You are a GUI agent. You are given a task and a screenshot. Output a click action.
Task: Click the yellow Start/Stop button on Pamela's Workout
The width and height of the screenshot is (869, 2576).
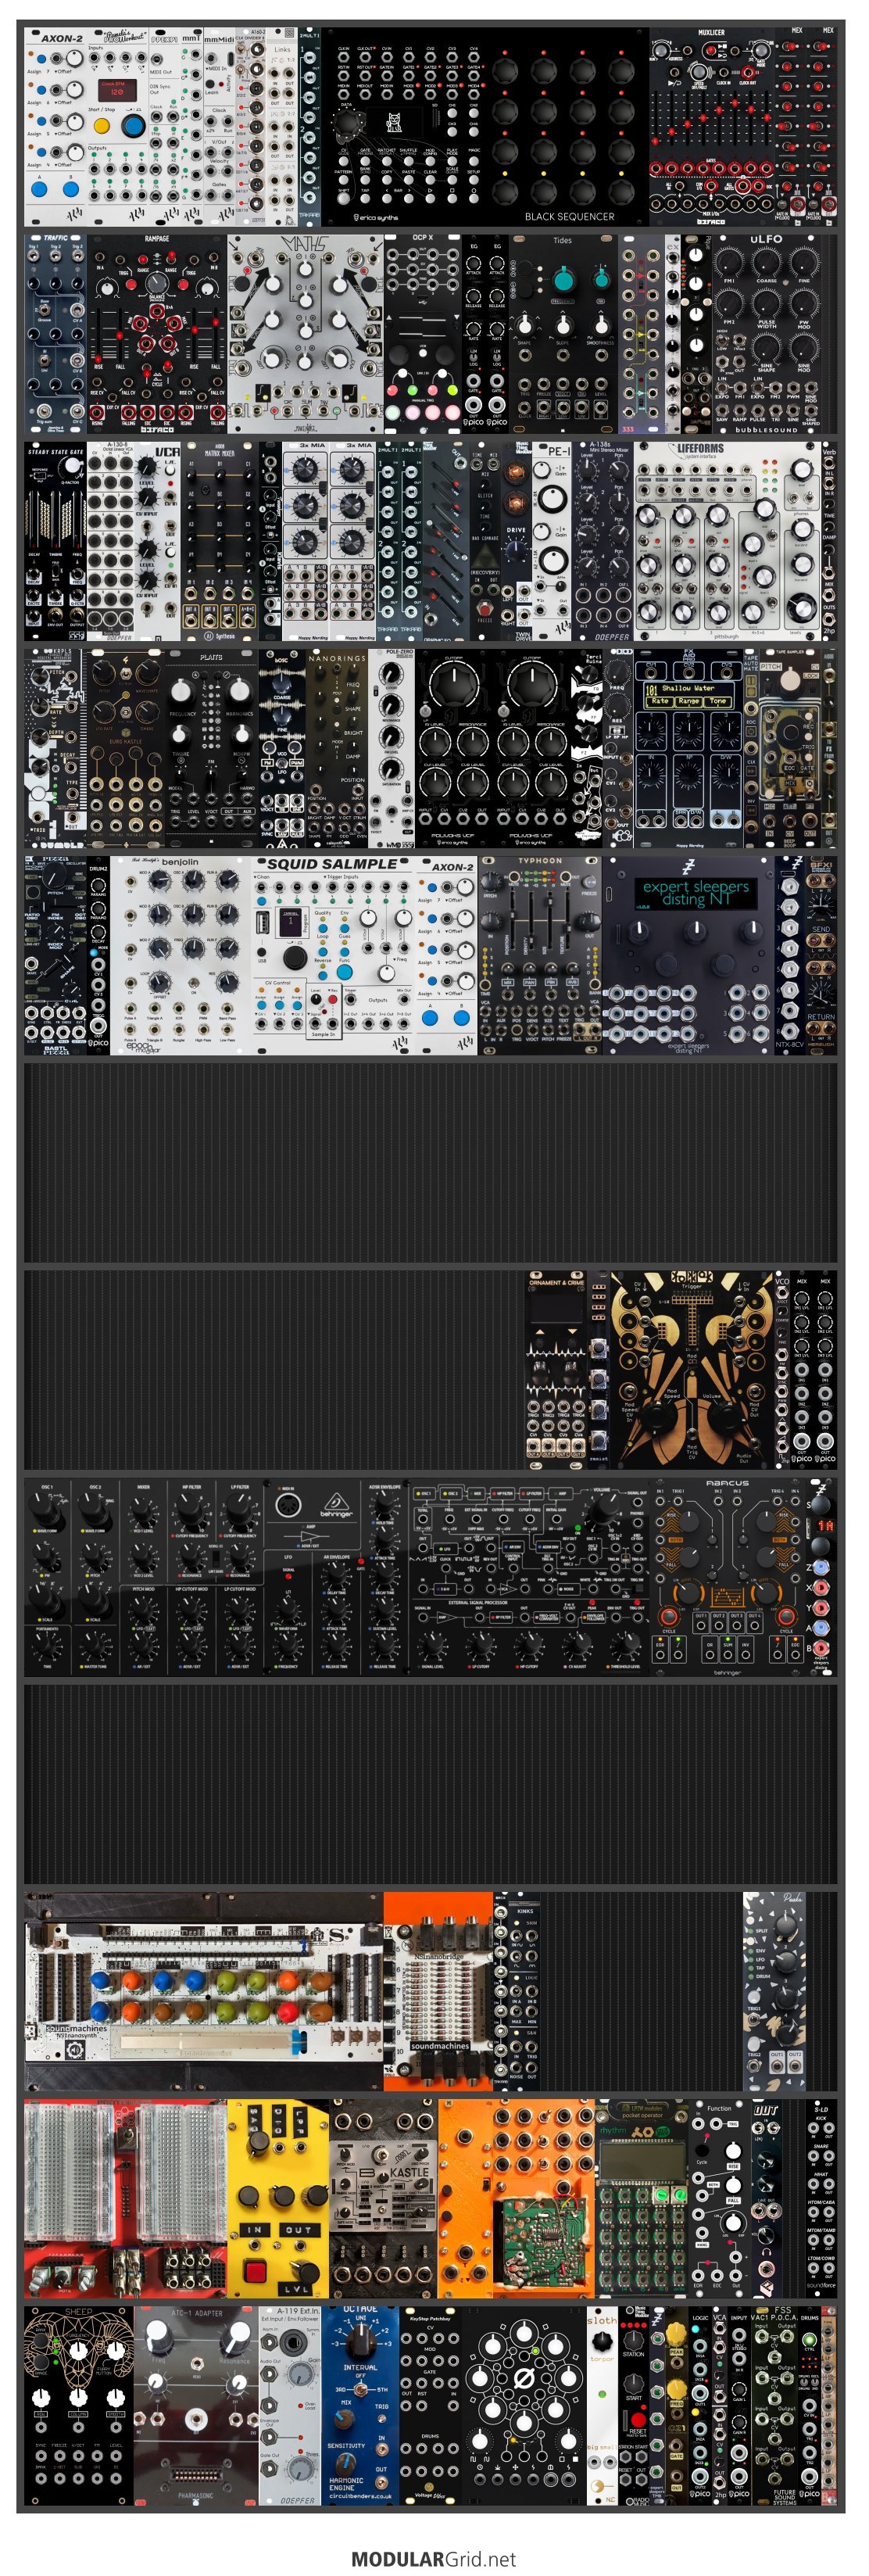(x=101, y=126)
